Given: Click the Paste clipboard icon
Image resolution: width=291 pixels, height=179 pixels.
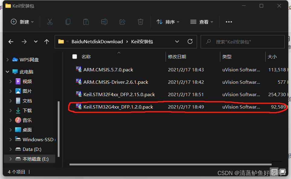Looking at the screenshot, I should tap(86, 22).
